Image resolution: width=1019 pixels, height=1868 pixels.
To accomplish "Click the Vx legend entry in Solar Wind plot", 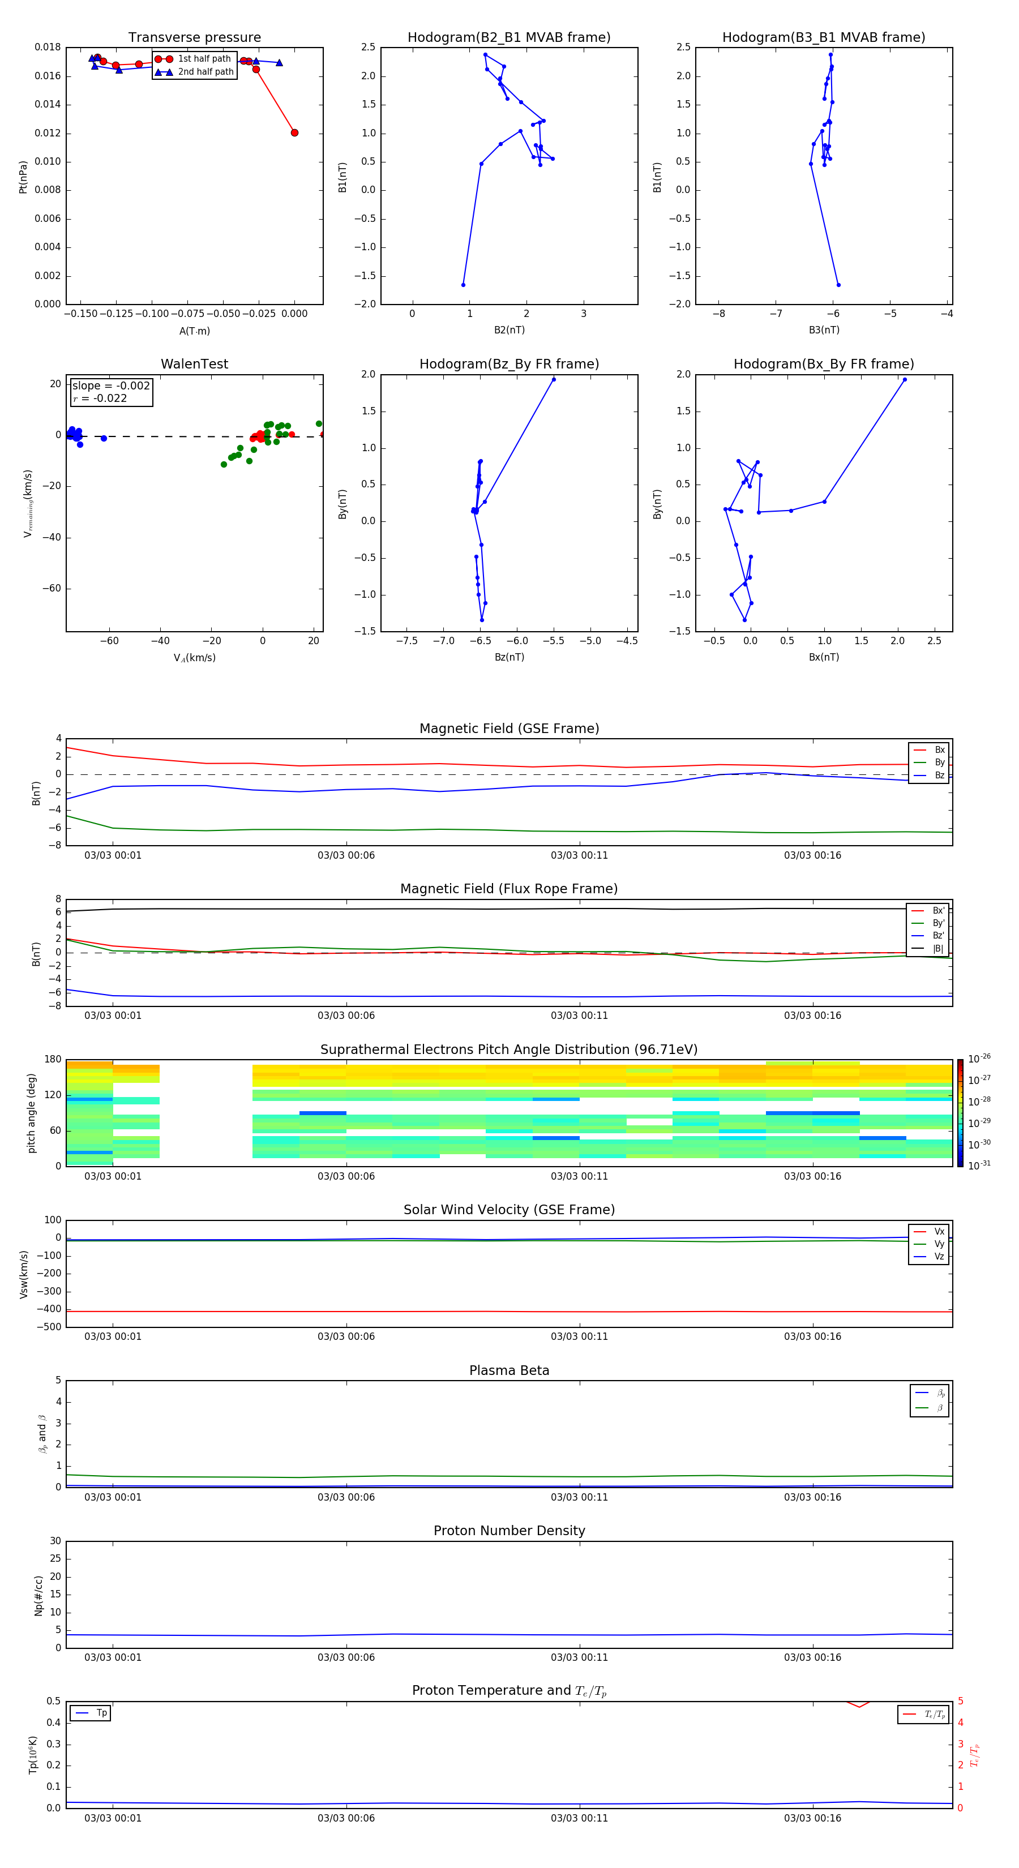I will pyautogui.click(x=929, y=1231).
